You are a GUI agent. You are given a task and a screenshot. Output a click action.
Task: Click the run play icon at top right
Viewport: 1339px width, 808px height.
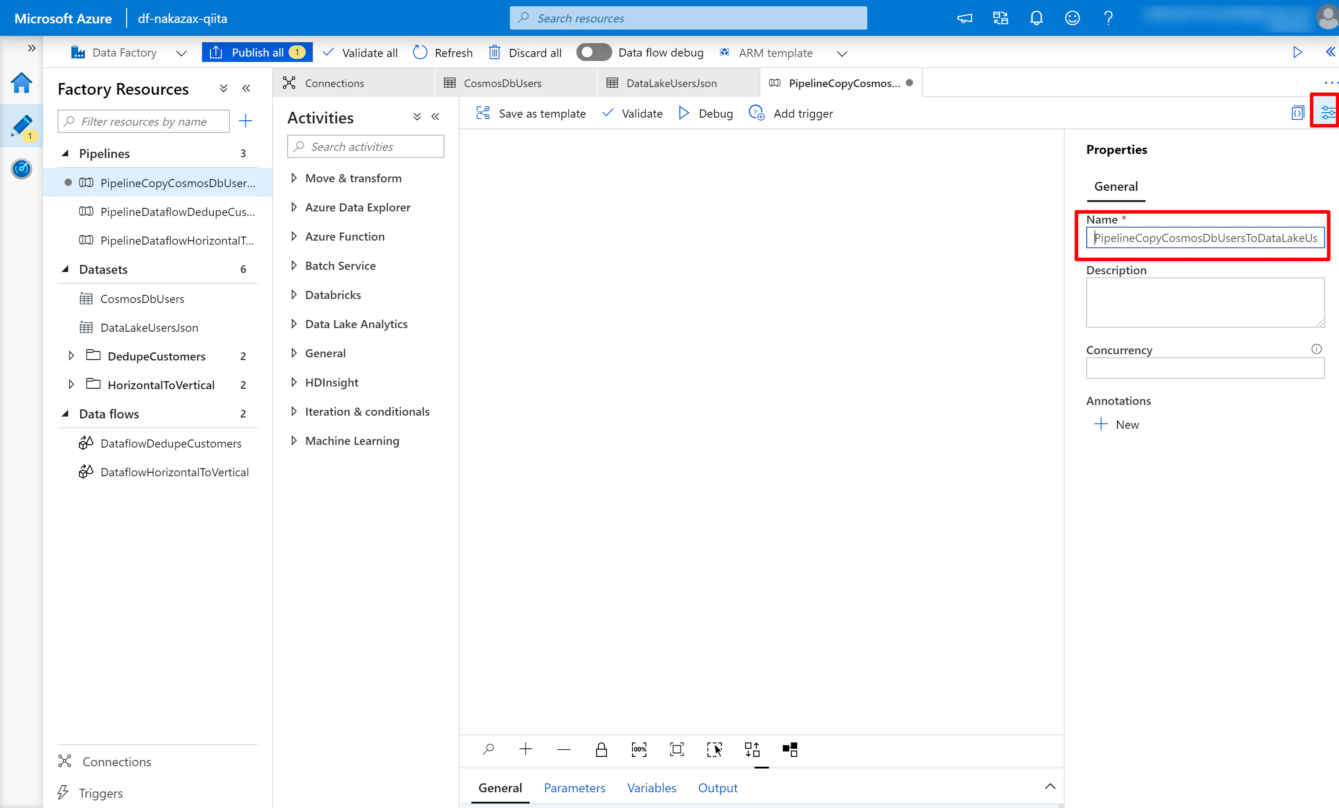pos(1297,52)
